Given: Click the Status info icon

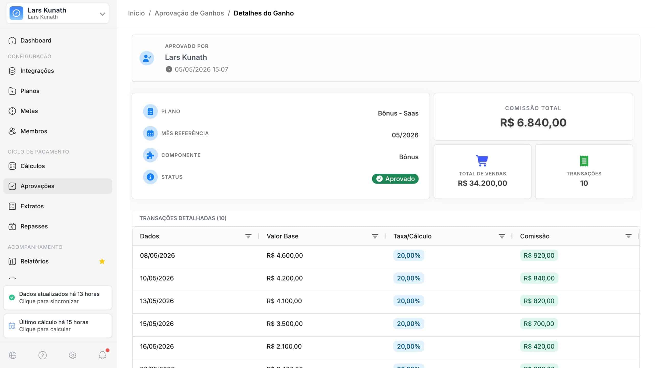Looking at the screenshot, I should [x=150, y=177].
